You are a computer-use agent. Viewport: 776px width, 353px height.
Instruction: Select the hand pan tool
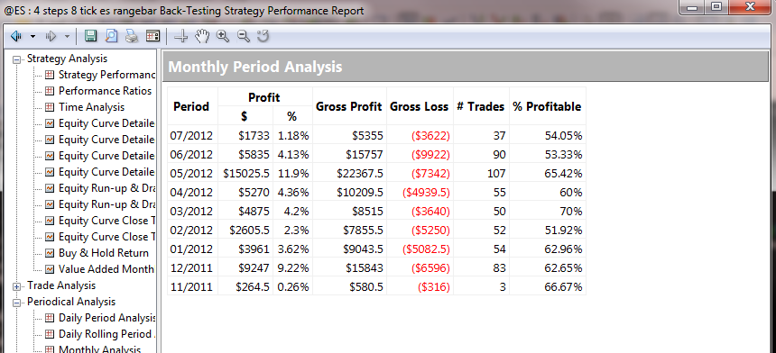pyautogui.click(x=202, y=35)
